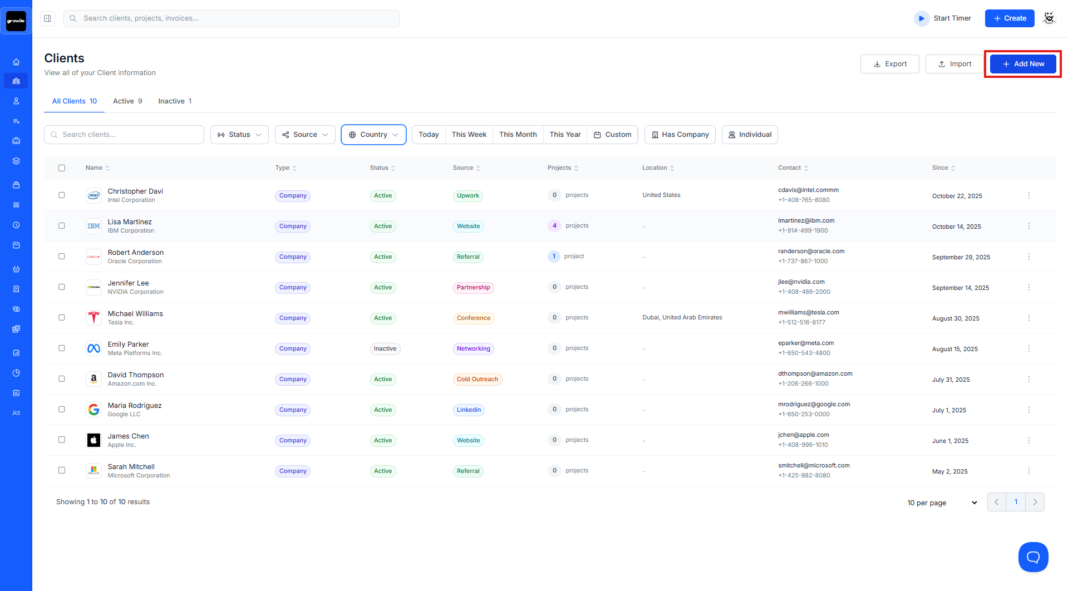Tick the checkbox beside Emily Parker

62,348
